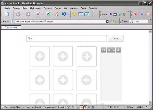Click the red X box close-tab icon
This screenshot has width=153, height=110.
135,14
